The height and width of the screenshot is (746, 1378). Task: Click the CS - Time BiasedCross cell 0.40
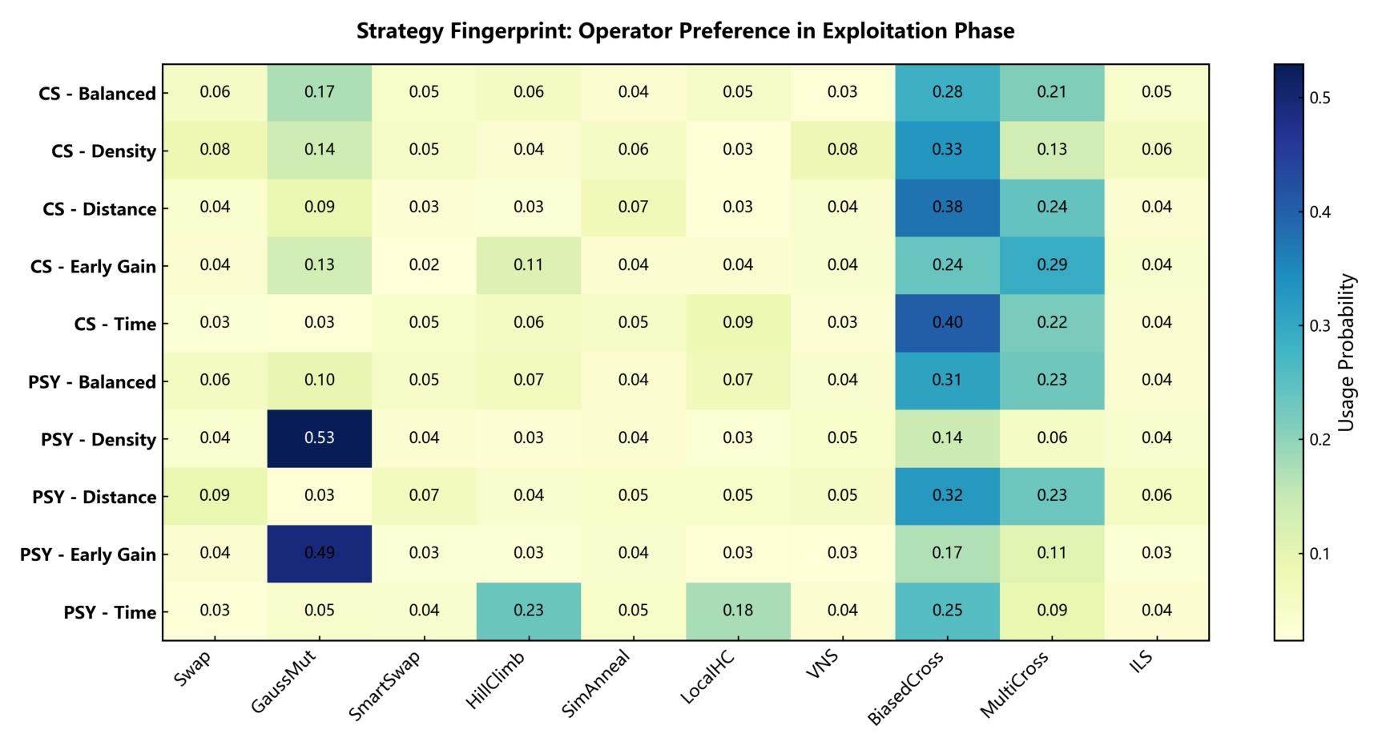947,323
